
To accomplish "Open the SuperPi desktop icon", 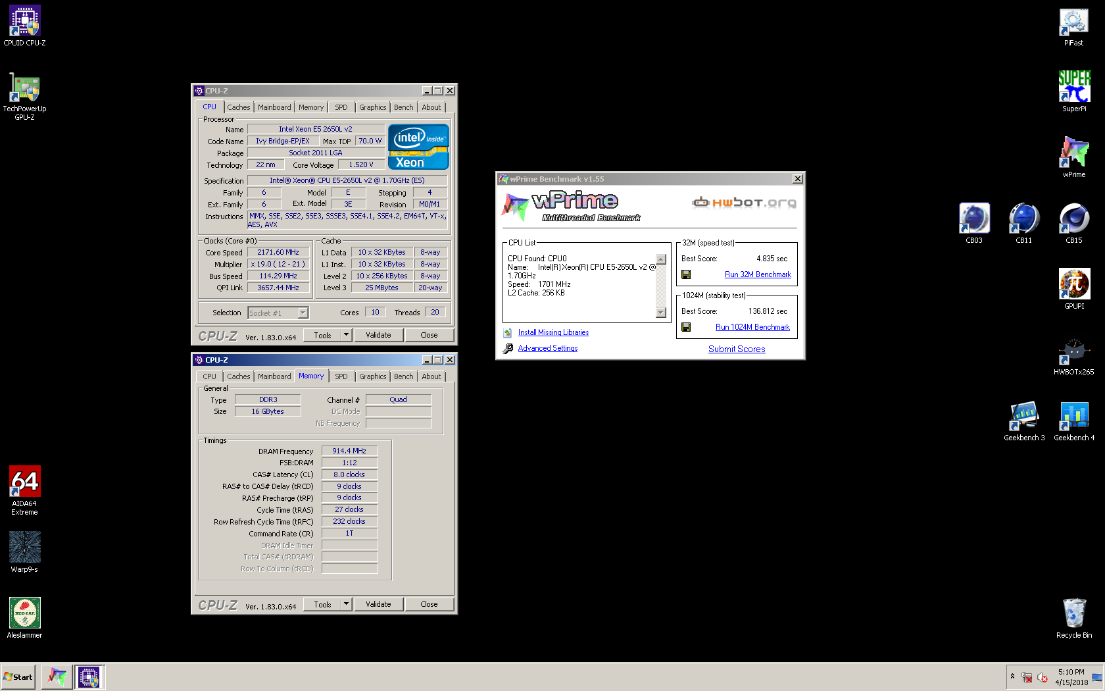I will pyautogui.click(x=1073, y=92).
